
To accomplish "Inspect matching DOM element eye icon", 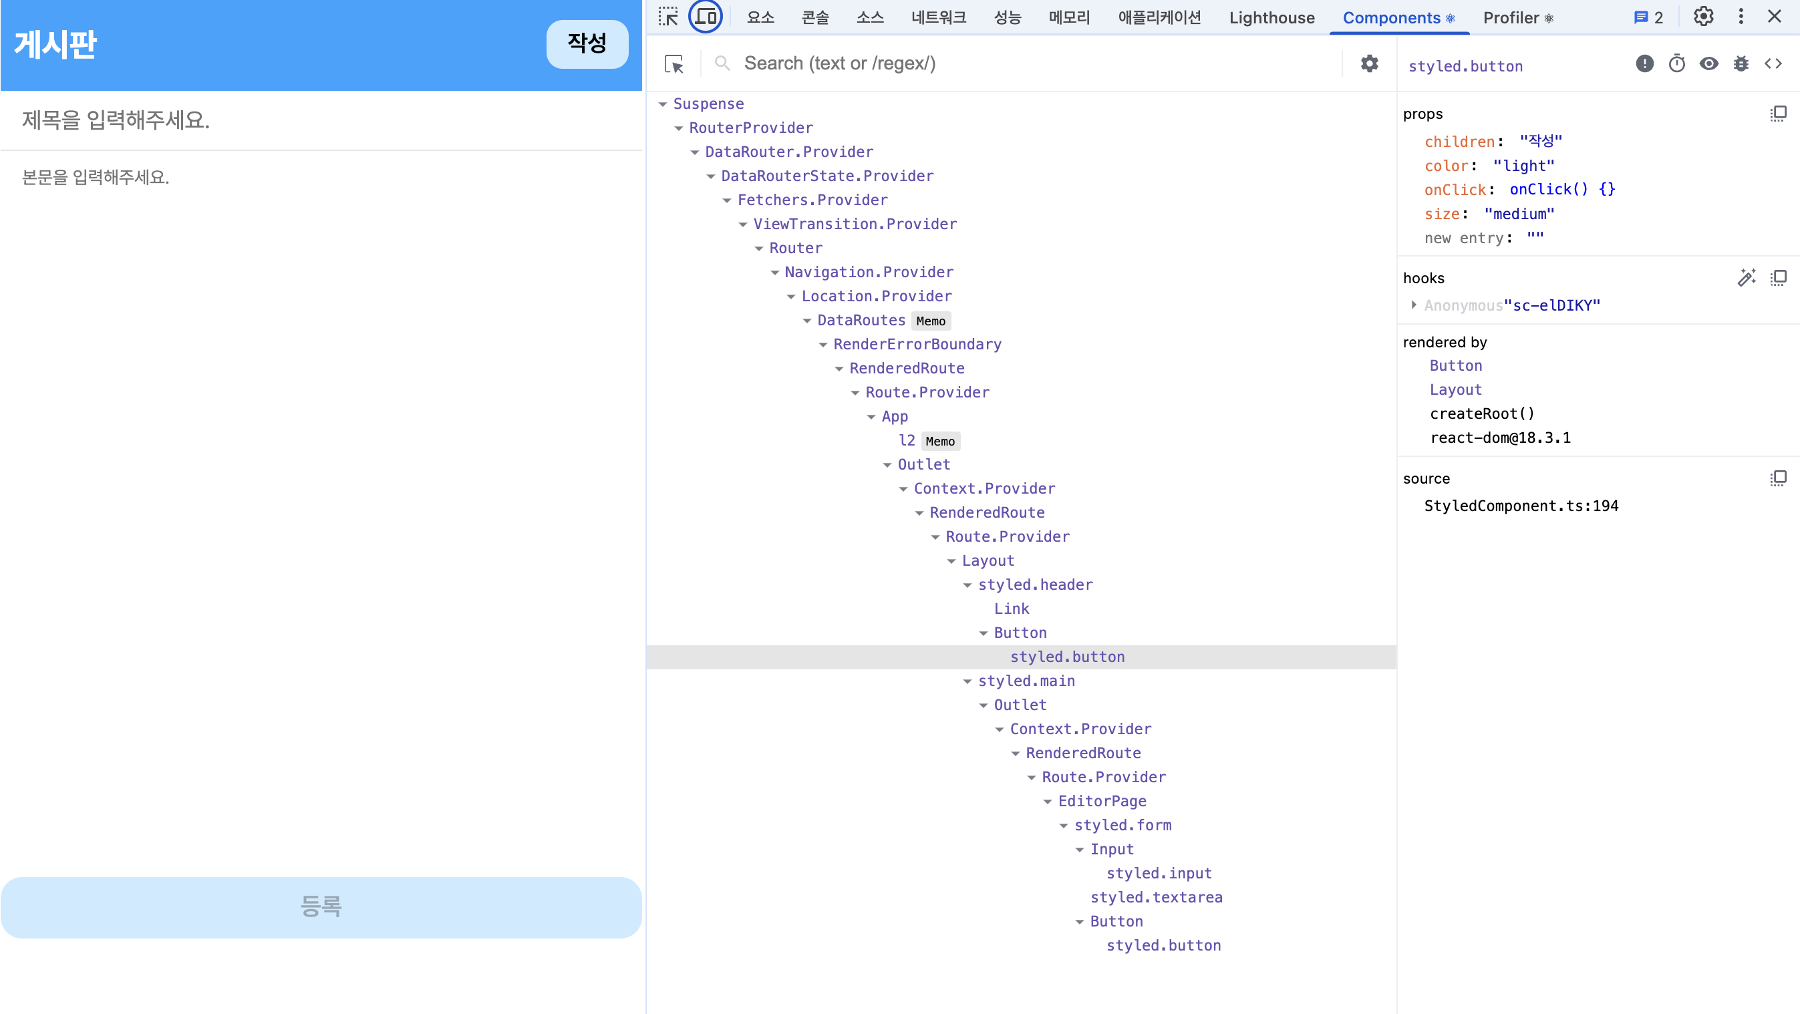I will point(1709,64).
